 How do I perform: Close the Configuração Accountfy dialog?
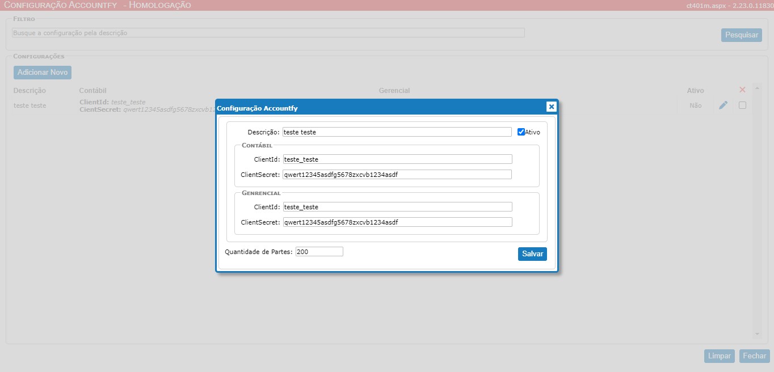551,107
